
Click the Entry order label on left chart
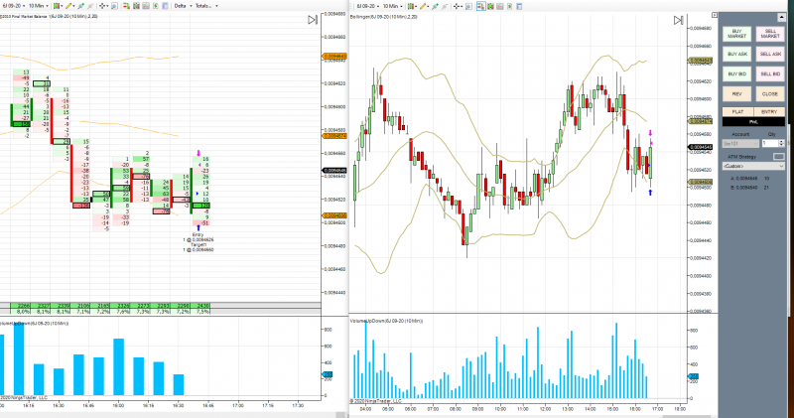point(198,234)
